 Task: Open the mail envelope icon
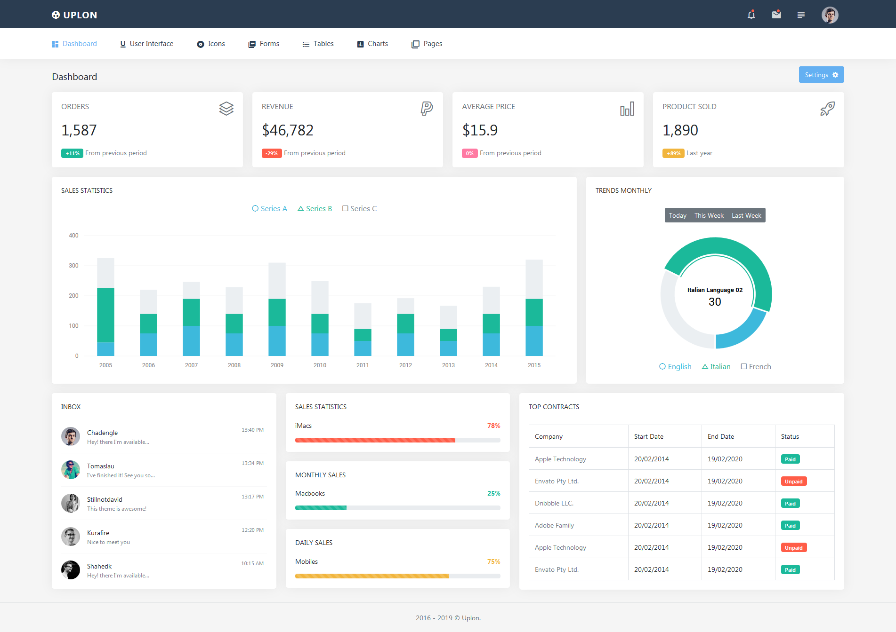776,15
